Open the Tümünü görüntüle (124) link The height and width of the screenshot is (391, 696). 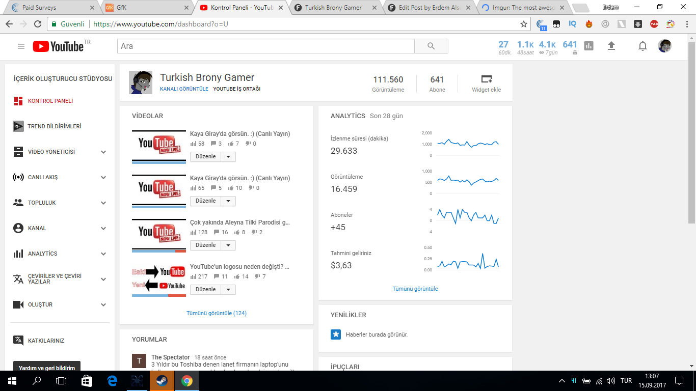(216, 313)
